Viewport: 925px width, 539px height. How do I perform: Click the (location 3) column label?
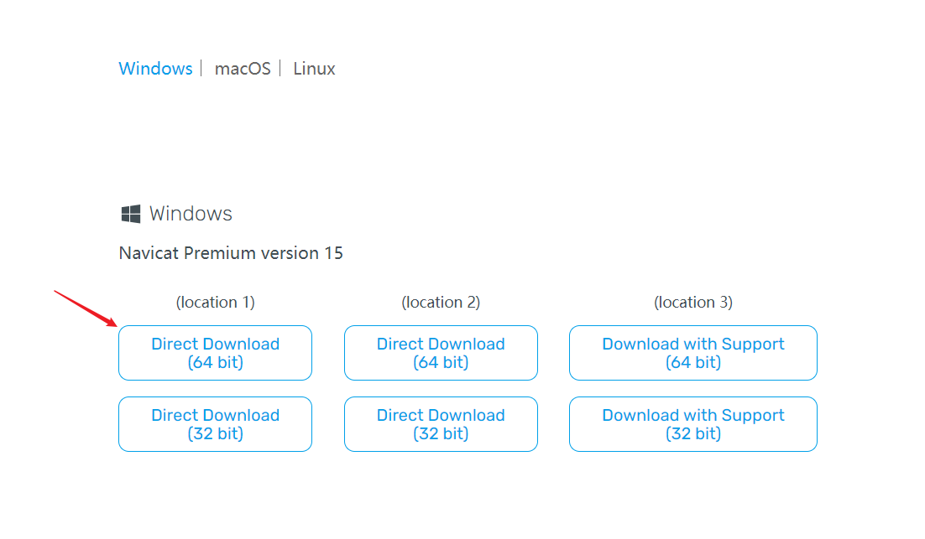pos(692,303)
